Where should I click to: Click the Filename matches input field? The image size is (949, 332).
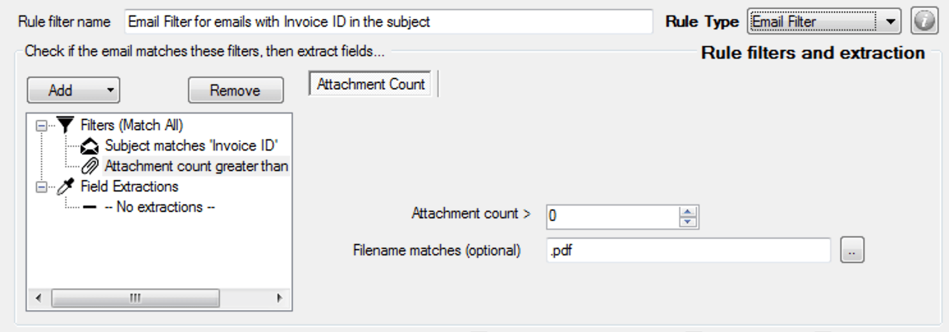pos(688,251)
